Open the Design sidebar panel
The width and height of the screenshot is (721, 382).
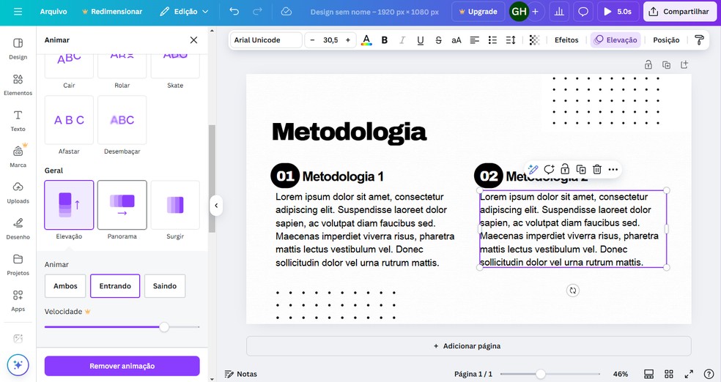[x=18, y=49]
